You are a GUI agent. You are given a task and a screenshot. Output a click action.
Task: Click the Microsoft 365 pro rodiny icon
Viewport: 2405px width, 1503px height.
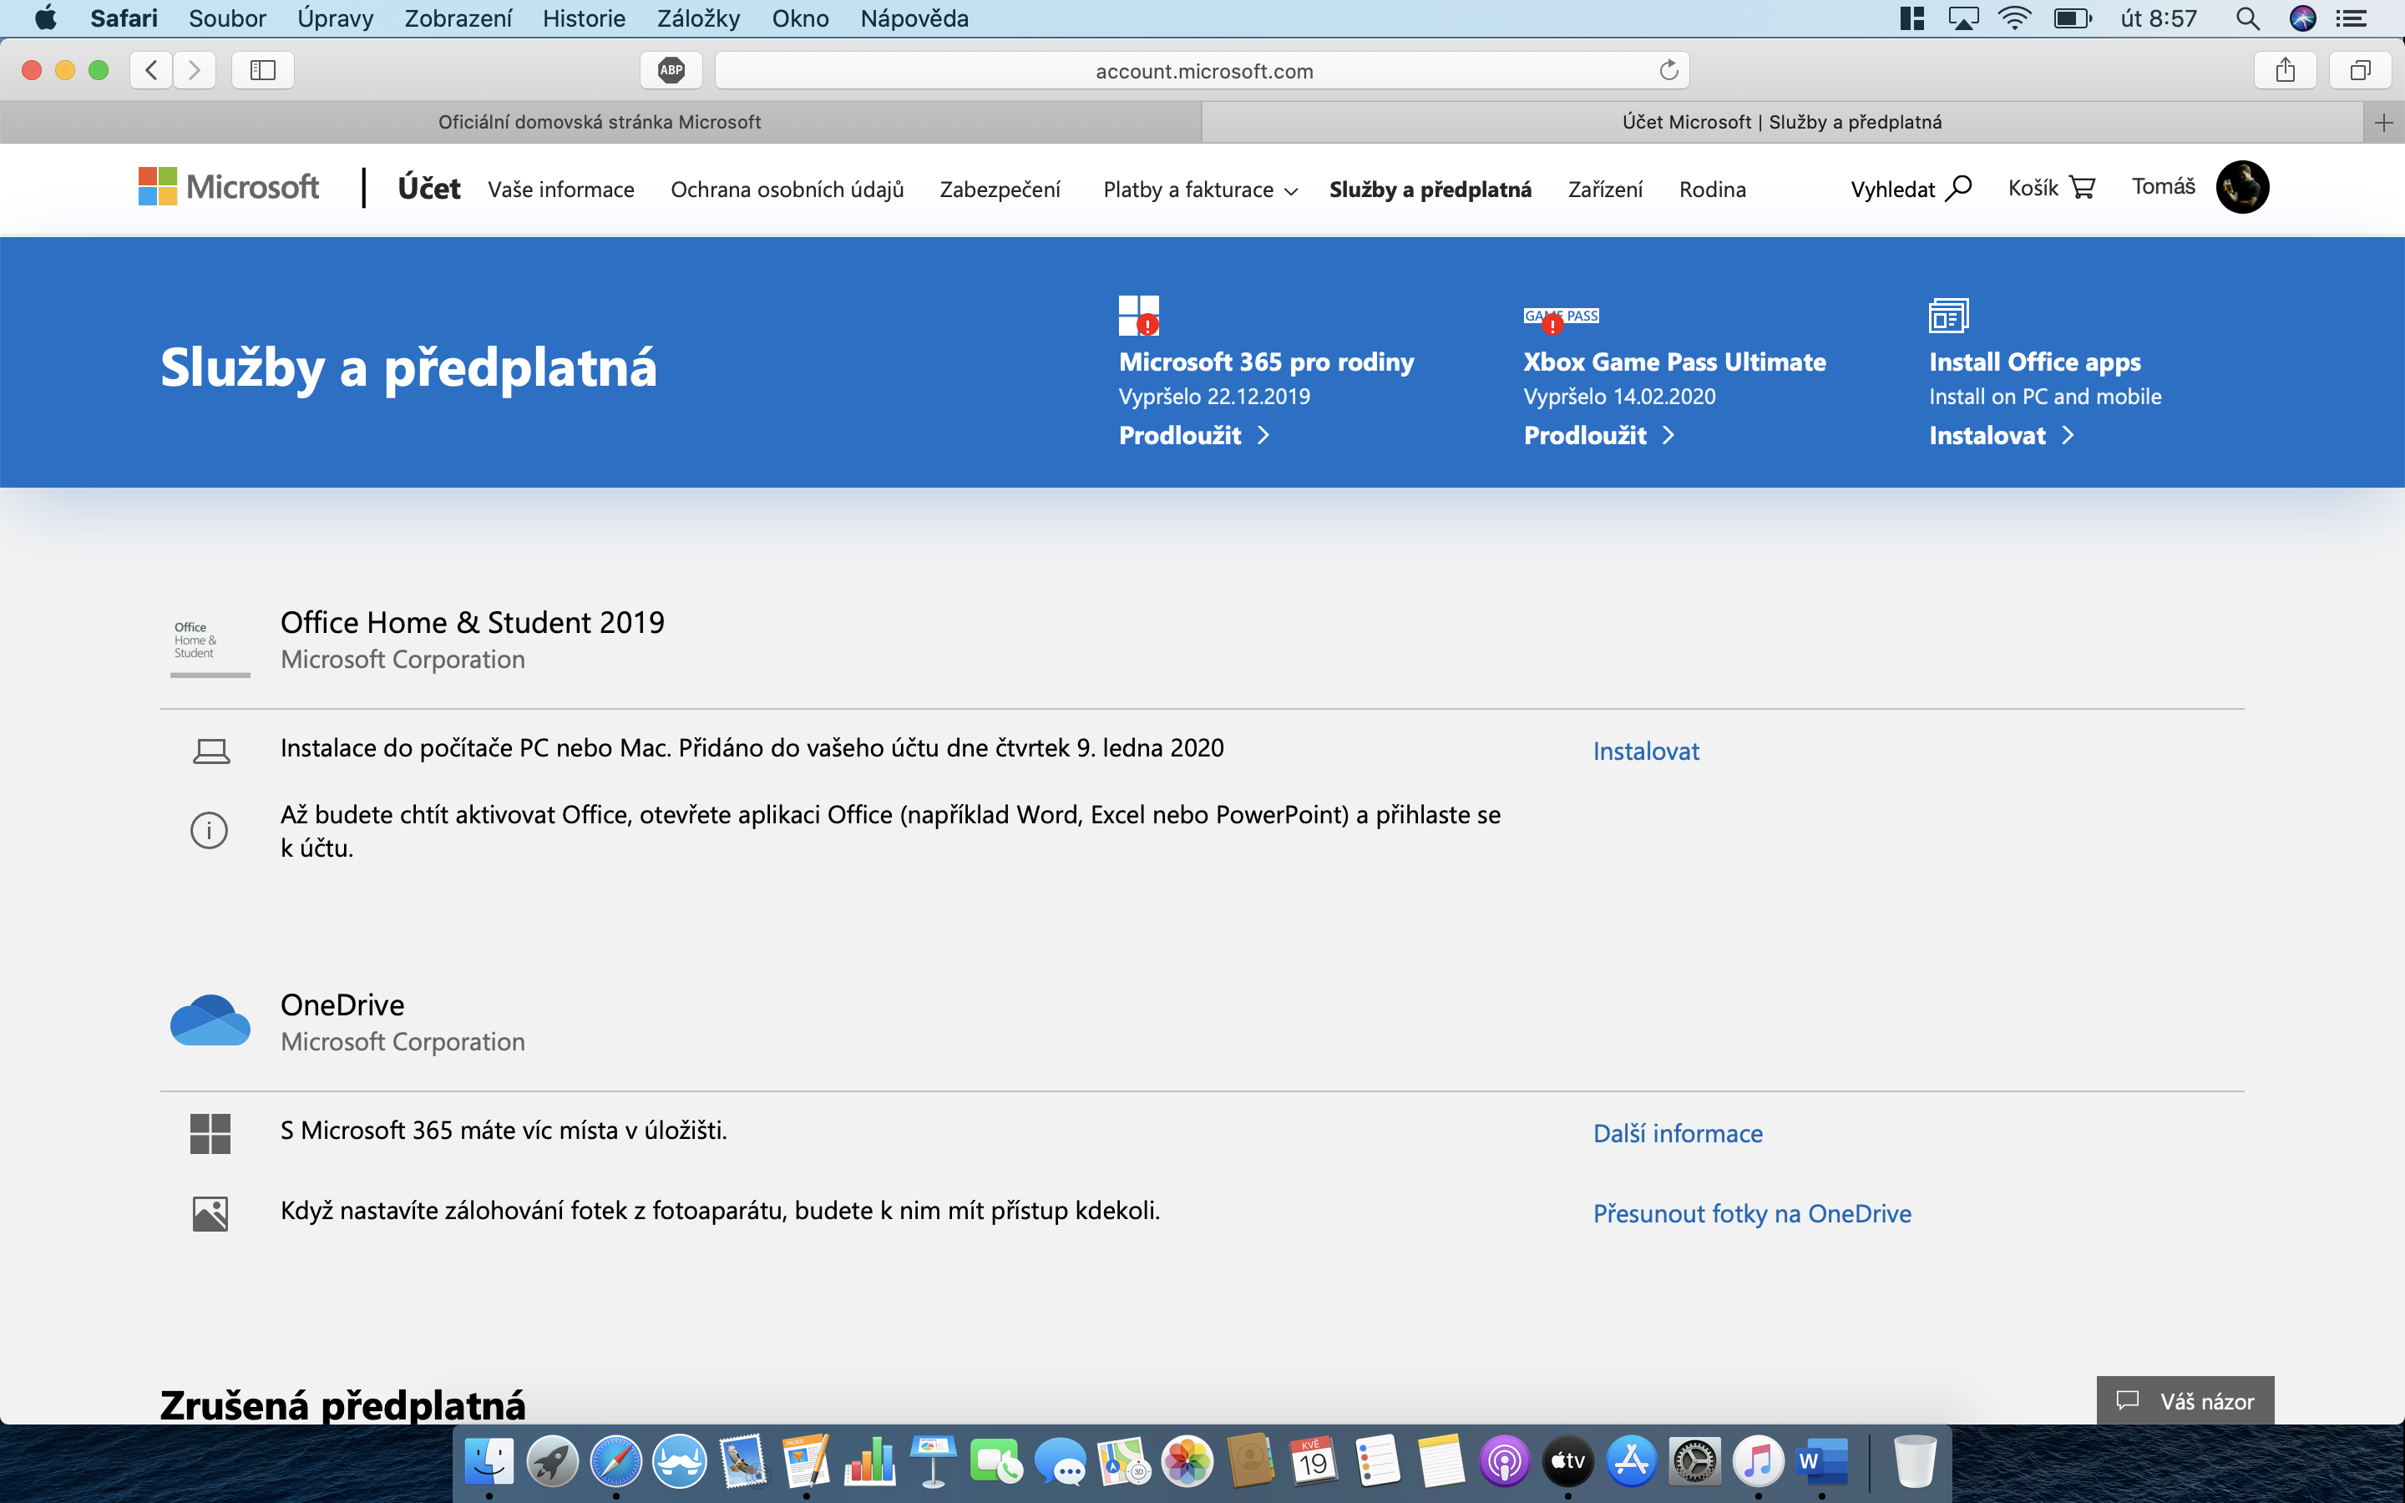[1139, 316]
